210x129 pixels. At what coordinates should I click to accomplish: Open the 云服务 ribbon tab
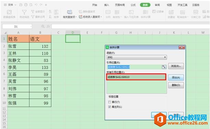tap(196, 5)
